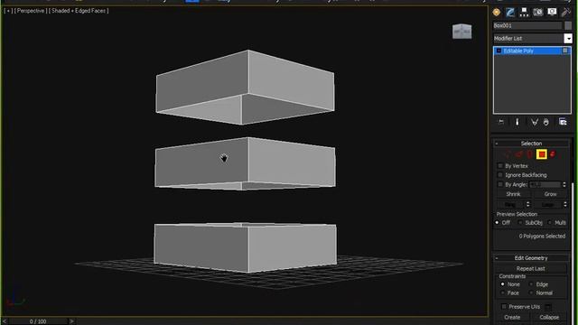Click Ring selection button
This screenshot has width=578, height=325.
point(510,204)
